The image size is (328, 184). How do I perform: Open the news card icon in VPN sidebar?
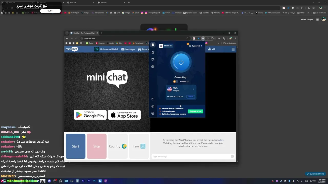[153, 66]
